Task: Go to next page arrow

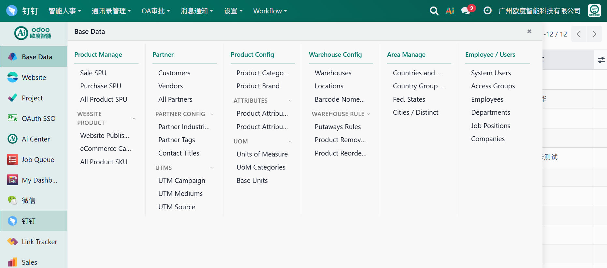Action: coord(594,34)
